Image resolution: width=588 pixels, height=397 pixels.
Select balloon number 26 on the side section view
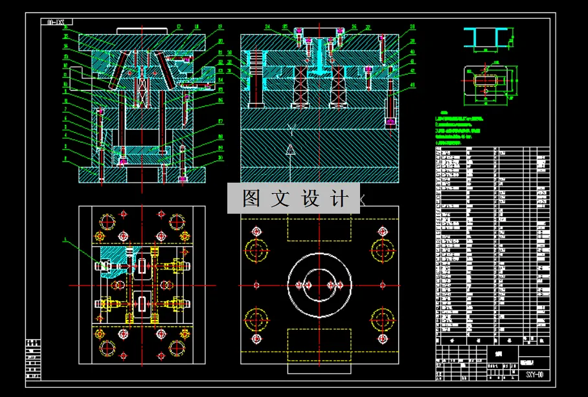(x=354, y=27)
